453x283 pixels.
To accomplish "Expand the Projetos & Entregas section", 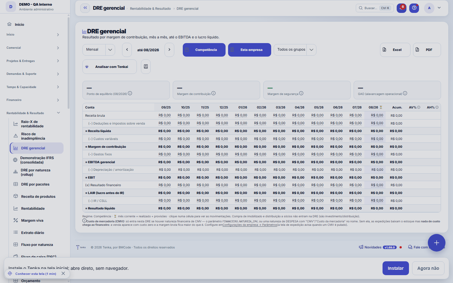I will click(33, 61).
